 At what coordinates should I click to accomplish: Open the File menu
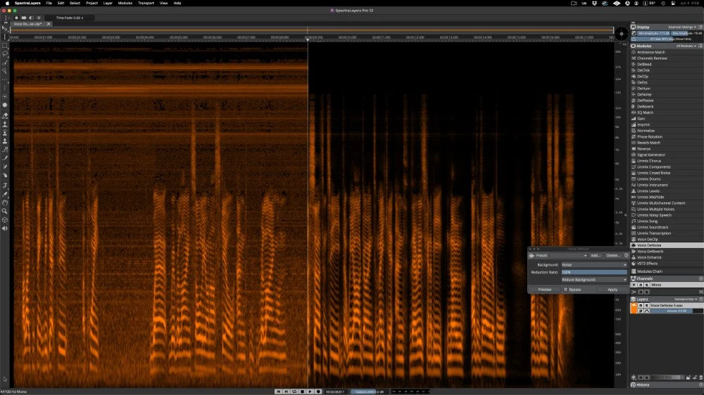tap(49, 3)
